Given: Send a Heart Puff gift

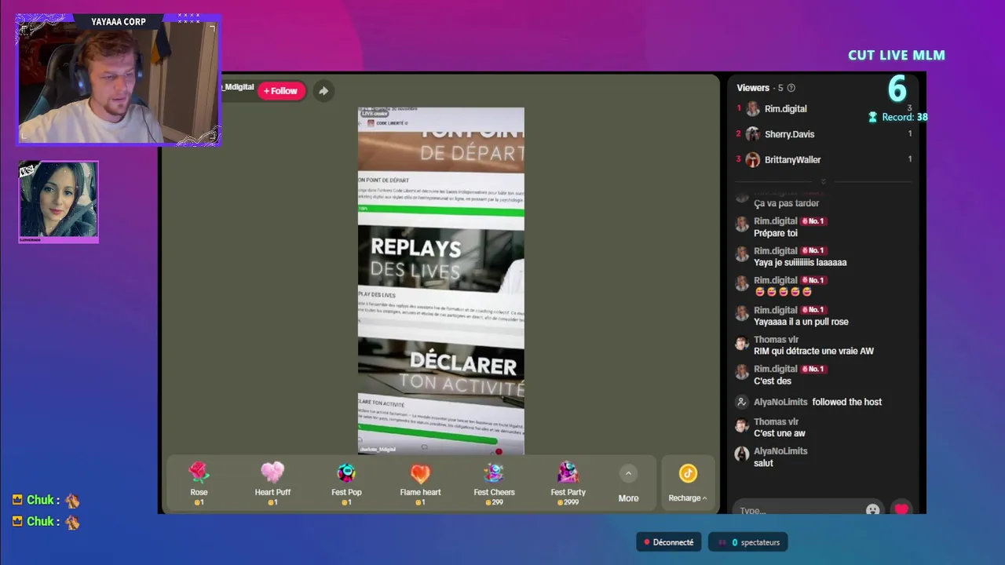Looking at the screenshot, I should point(272,483).
